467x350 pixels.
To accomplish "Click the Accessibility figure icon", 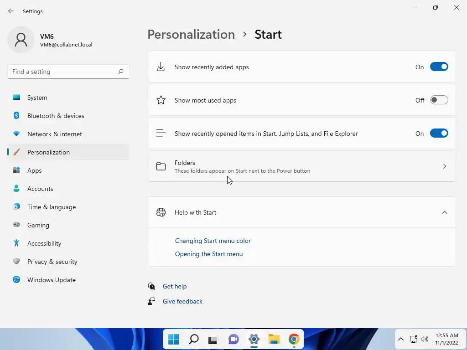I will click(x=16, y=243).
